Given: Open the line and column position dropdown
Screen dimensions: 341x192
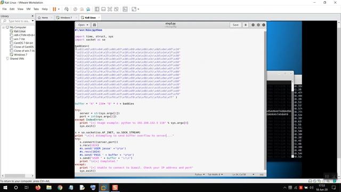Looking at the screenshot, I should pos(243,174).
